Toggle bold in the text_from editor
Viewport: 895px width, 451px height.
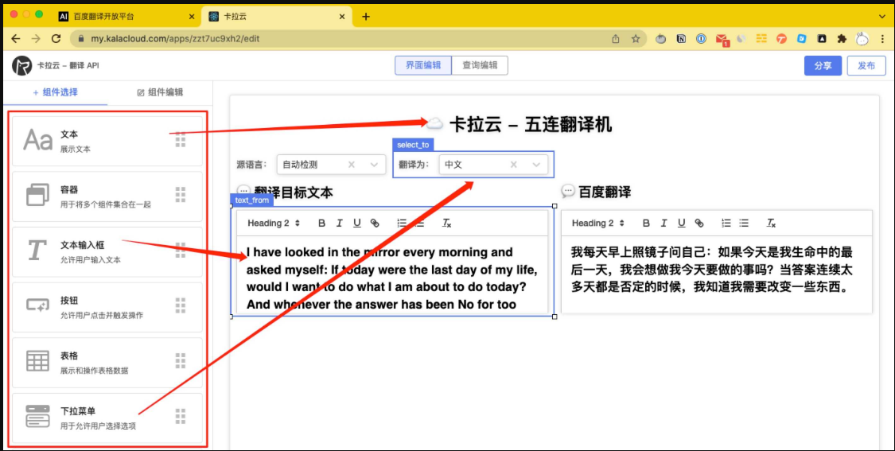321,224
